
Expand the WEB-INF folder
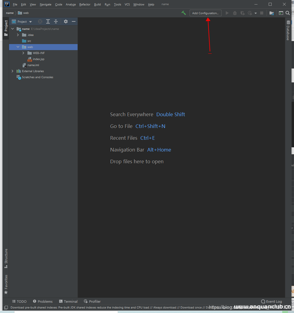coord(23,53)
